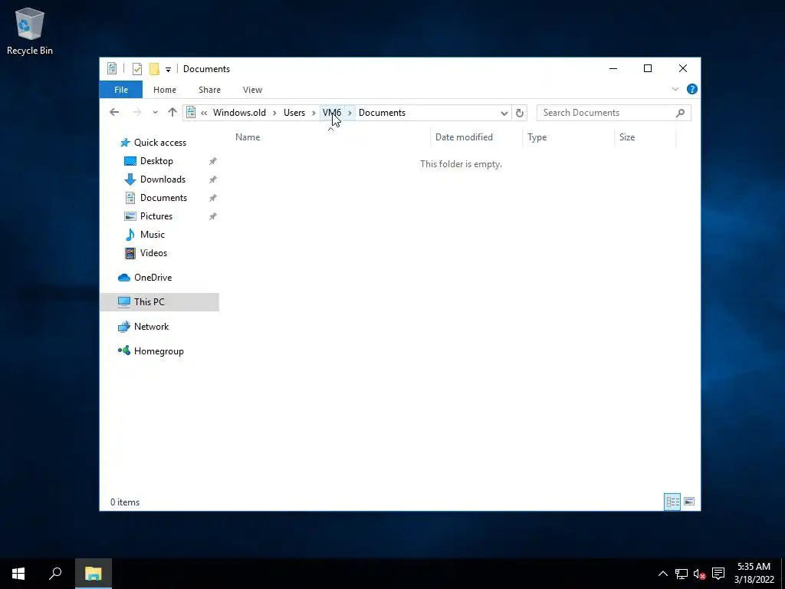Image resolution: width=785 pixels, height=589 pixels.
Task: Open the Action Center notifications icon
Action: [x=718, y=574]
